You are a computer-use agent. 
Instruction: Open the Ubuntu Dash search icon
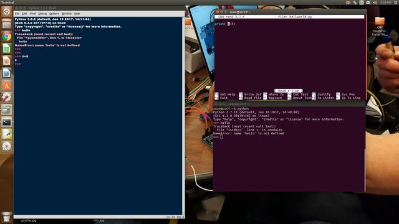point(7,12)
